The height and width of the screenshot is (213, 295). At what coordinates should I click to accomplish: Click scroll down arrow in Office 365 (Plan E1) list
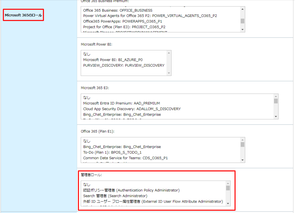pyautogui.click(x=242, y=160)
